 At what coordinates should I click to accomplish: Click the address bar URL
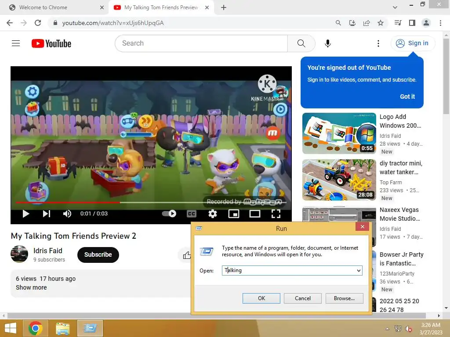pos(113,23)
